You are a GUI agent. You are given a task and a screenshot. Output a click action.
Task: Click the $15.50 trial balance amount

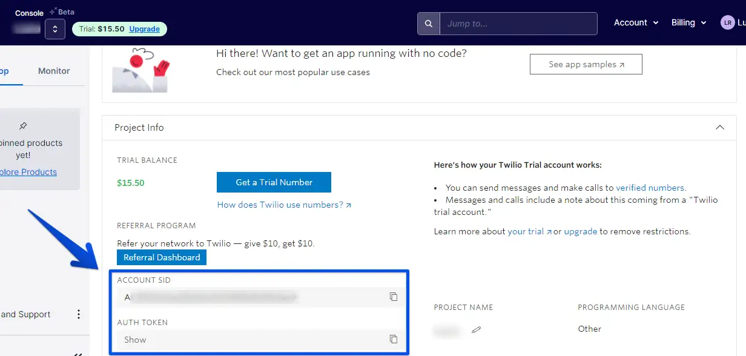(131, 182)
